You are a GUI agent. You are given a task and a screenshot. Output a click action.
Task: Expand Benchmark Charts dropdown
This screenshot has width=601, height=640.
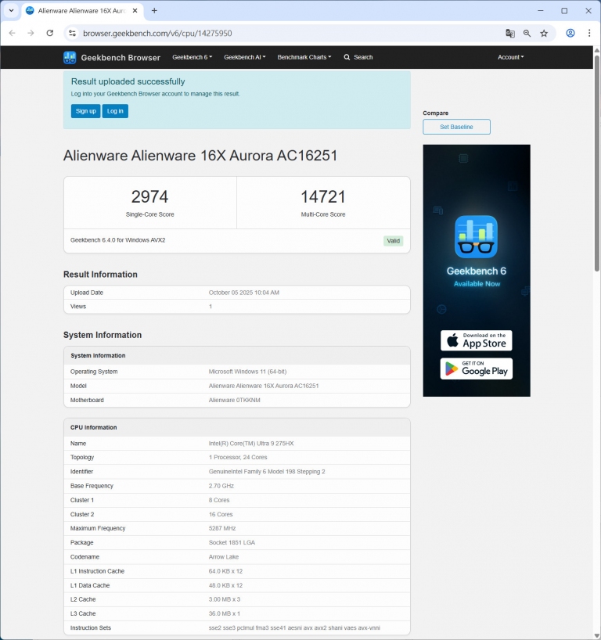point(304,57)
